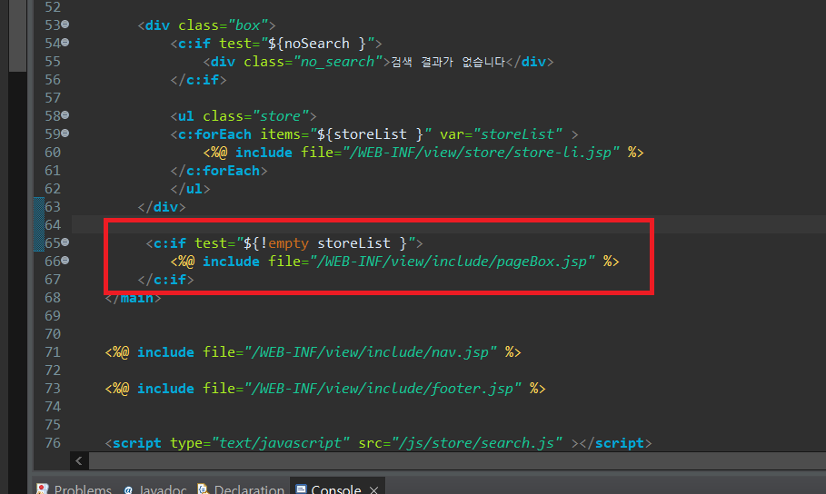826x494 pixels.
Task: Collapse the fold at line 53
Action: 65,25
